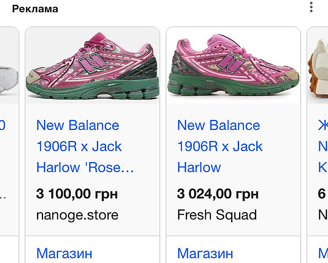Open the Fresh Squad New Balance 1906R title
The image size is (328, 263).
click(x=220, y=146)
